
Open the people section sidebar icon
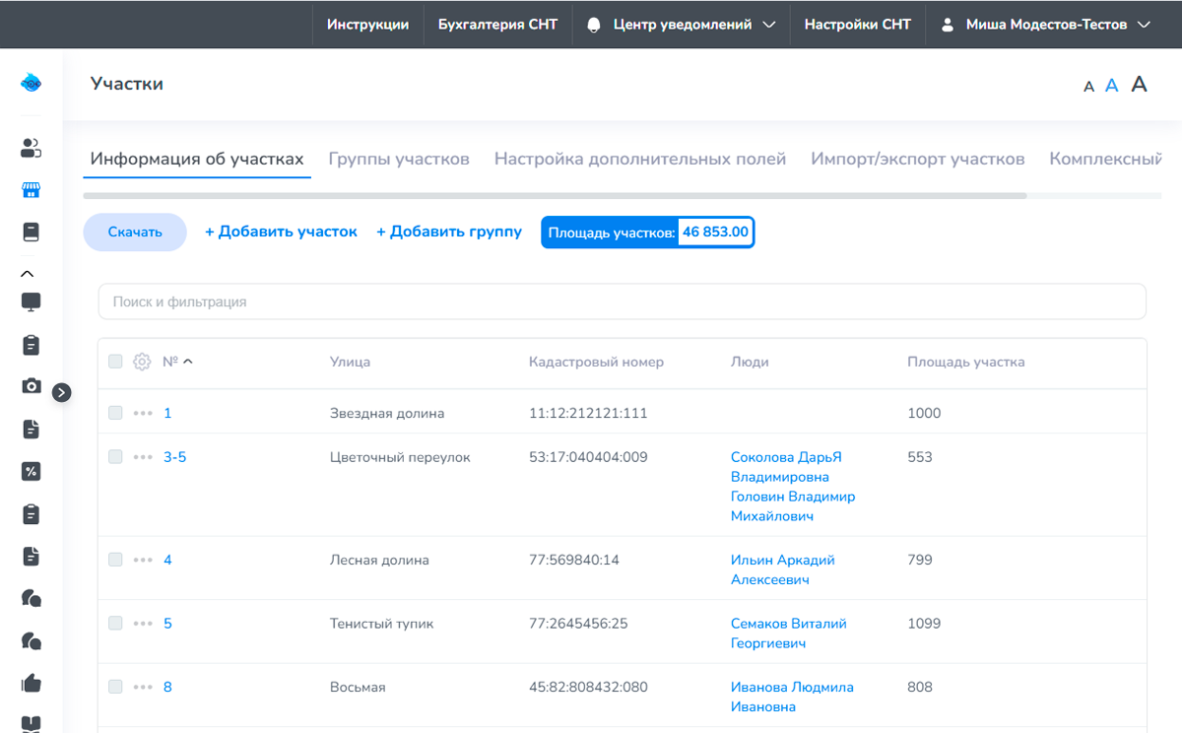(x=31, y=149)
